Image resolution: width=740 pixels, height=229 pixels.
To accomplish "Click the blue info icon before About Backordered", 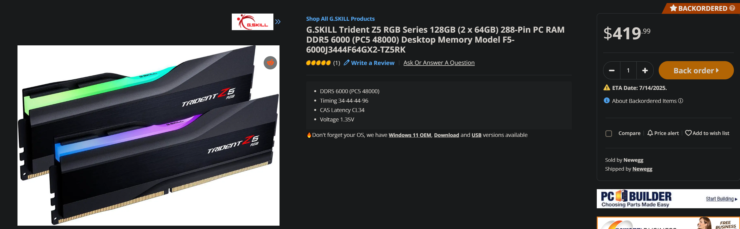I will [606, 100].
